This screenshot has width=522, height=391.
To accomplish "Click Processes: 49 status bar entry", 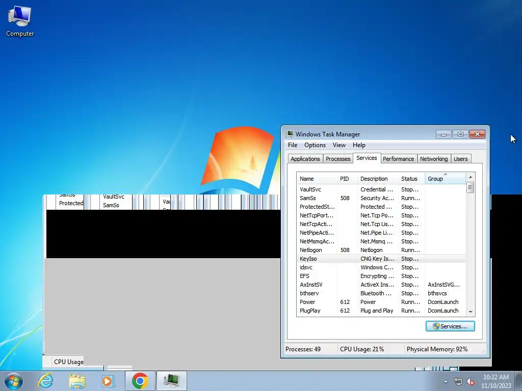I will (303, 349).
